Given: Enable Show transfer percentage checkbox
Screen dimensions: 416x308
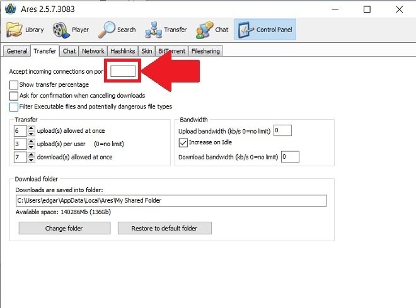Looking at the screenshot, I should 13,85.
